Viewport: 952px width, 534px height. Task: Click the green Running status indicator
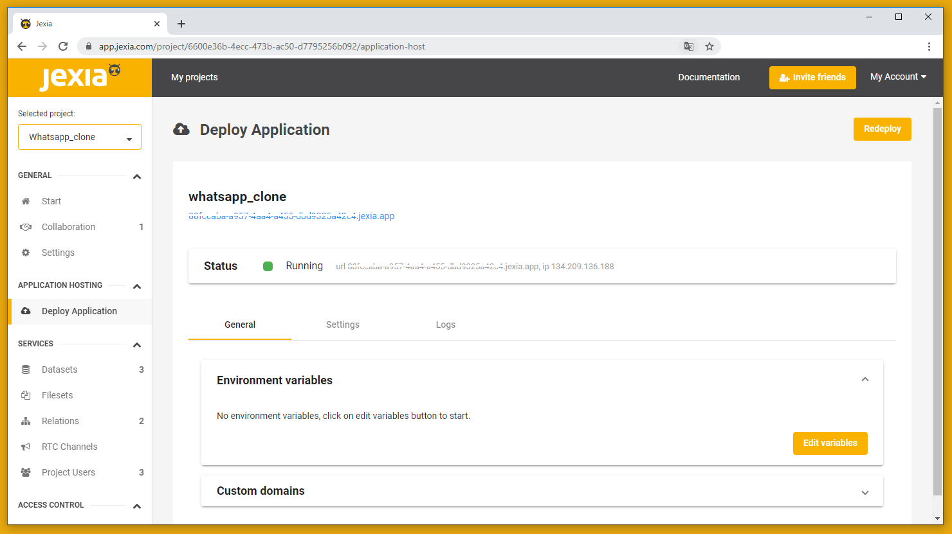point(268,266)
